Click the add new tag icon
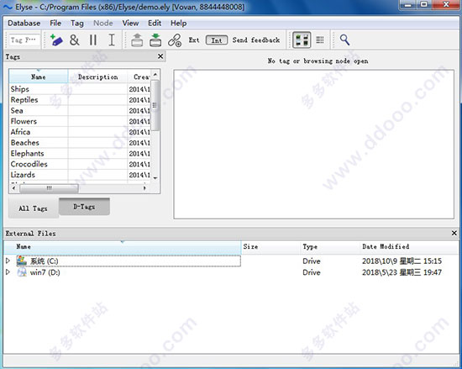 (x=56, y=40)
